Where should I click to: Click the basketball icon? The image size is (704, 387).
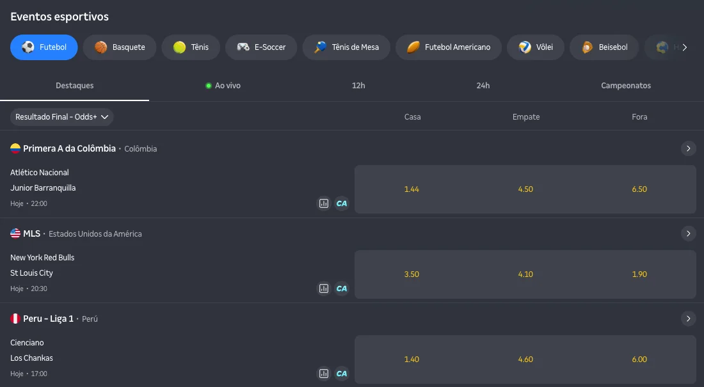tap(101, 47)
